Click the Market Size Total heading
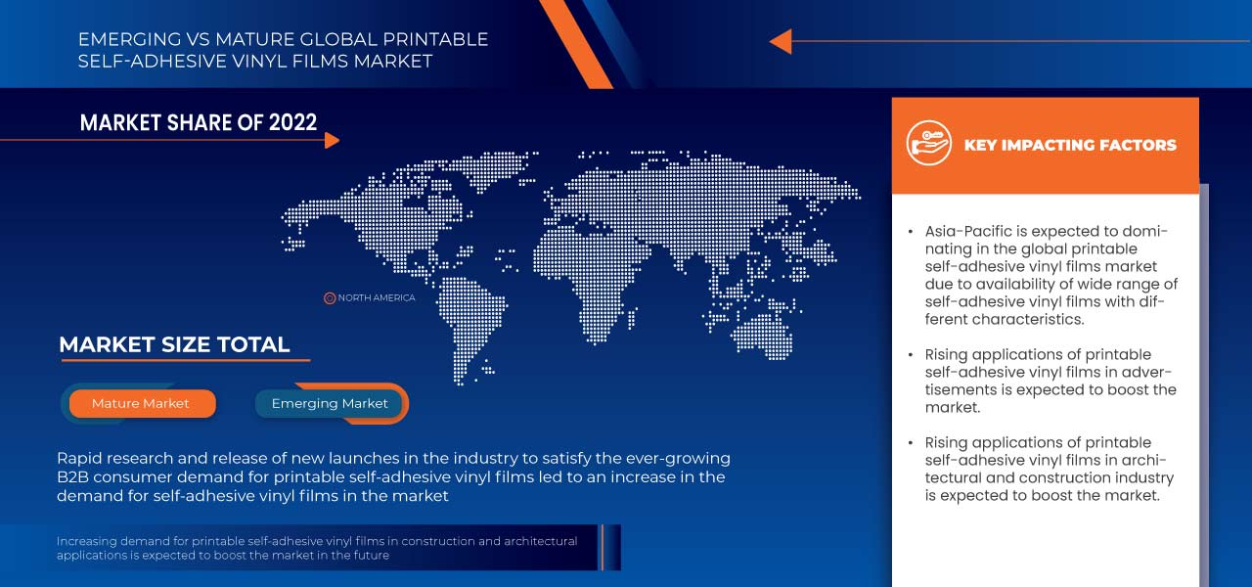The height and width of the screenshot is (587, 1252). click(174, 344)
